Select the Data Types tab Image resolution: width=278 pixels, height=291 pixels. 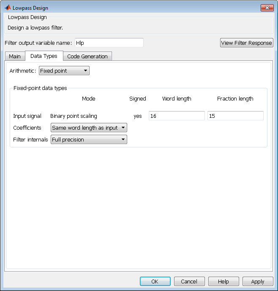pos(44,56)
